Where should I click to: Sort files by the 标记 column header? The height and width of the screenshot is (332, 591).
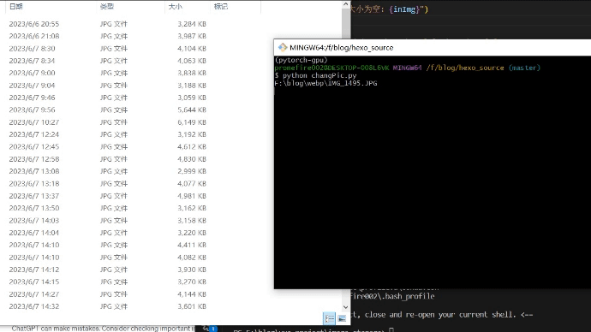(x=221, y=6)
